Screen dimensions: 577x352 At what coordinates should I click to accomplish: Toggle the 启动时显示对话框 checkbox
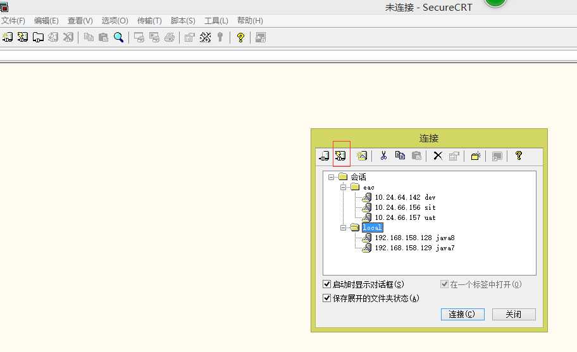pos(326,284)
